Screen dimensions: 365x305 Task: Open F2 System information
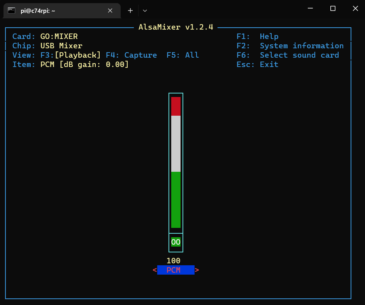pos(290,46)
